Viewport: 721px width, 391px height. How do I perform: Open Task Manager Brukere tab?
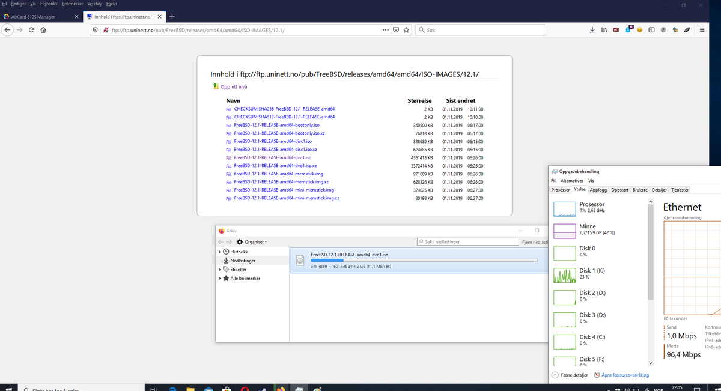640,189
